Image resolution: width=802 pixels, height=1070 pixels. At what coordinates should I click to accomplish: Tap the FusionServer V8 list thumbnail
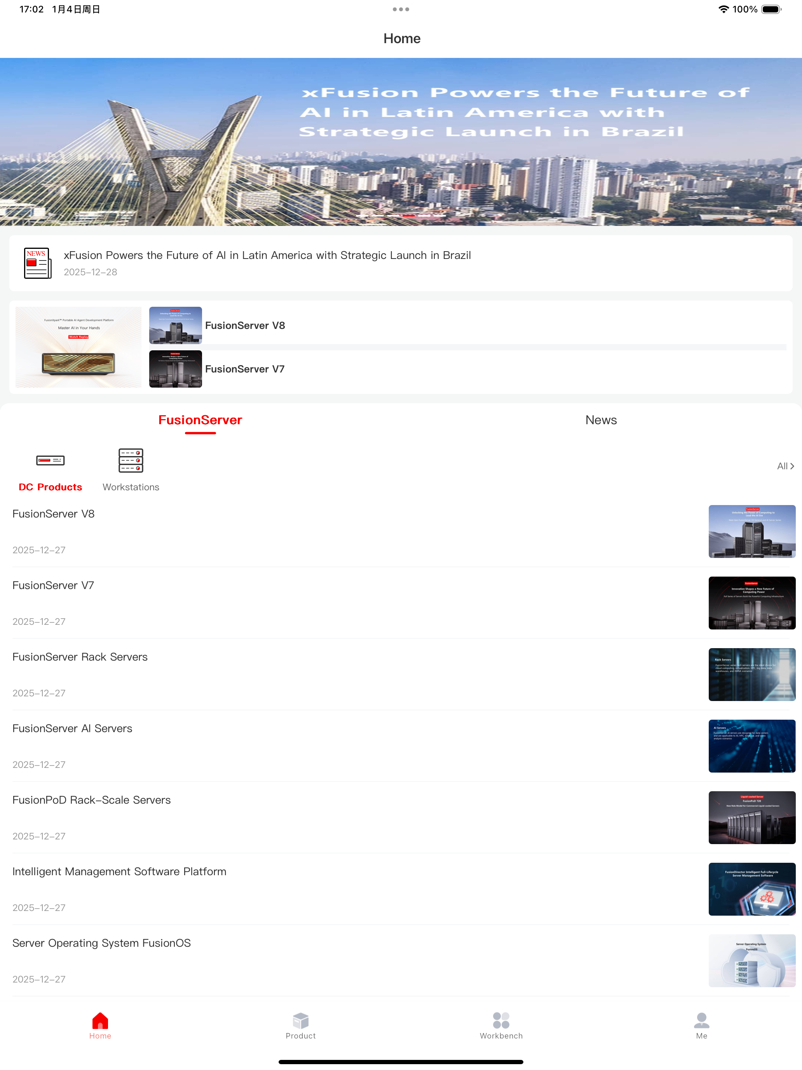(752, 531)
